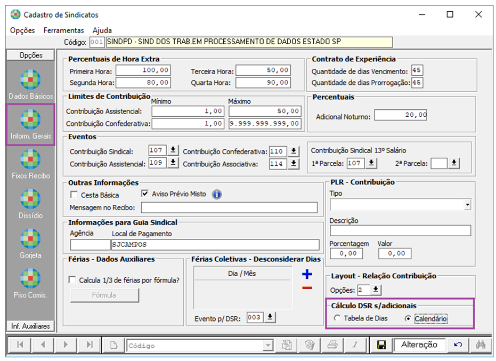Click the PLR Descrição field
This screenshot has height=361, width=496.
400,230
